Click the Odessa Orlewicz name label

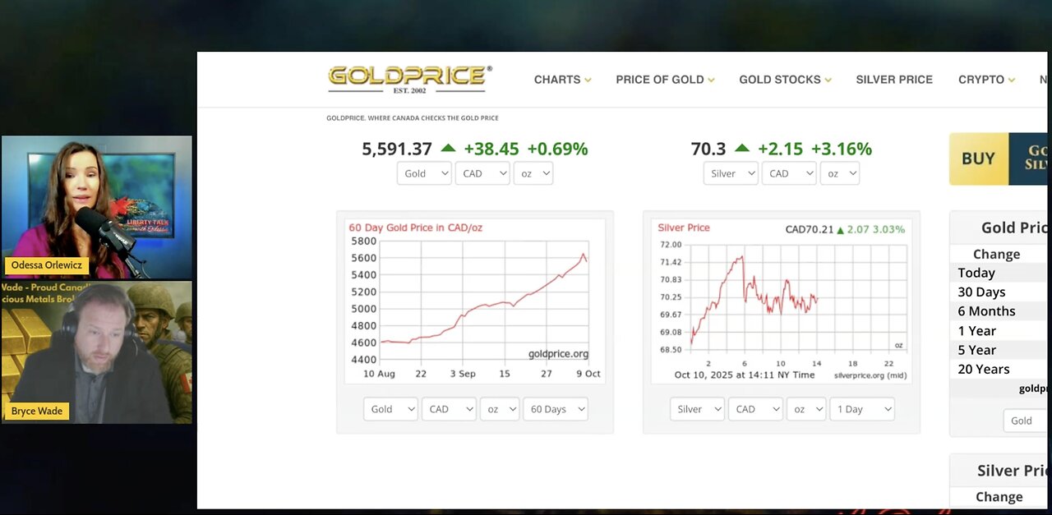tap(45, 265)
